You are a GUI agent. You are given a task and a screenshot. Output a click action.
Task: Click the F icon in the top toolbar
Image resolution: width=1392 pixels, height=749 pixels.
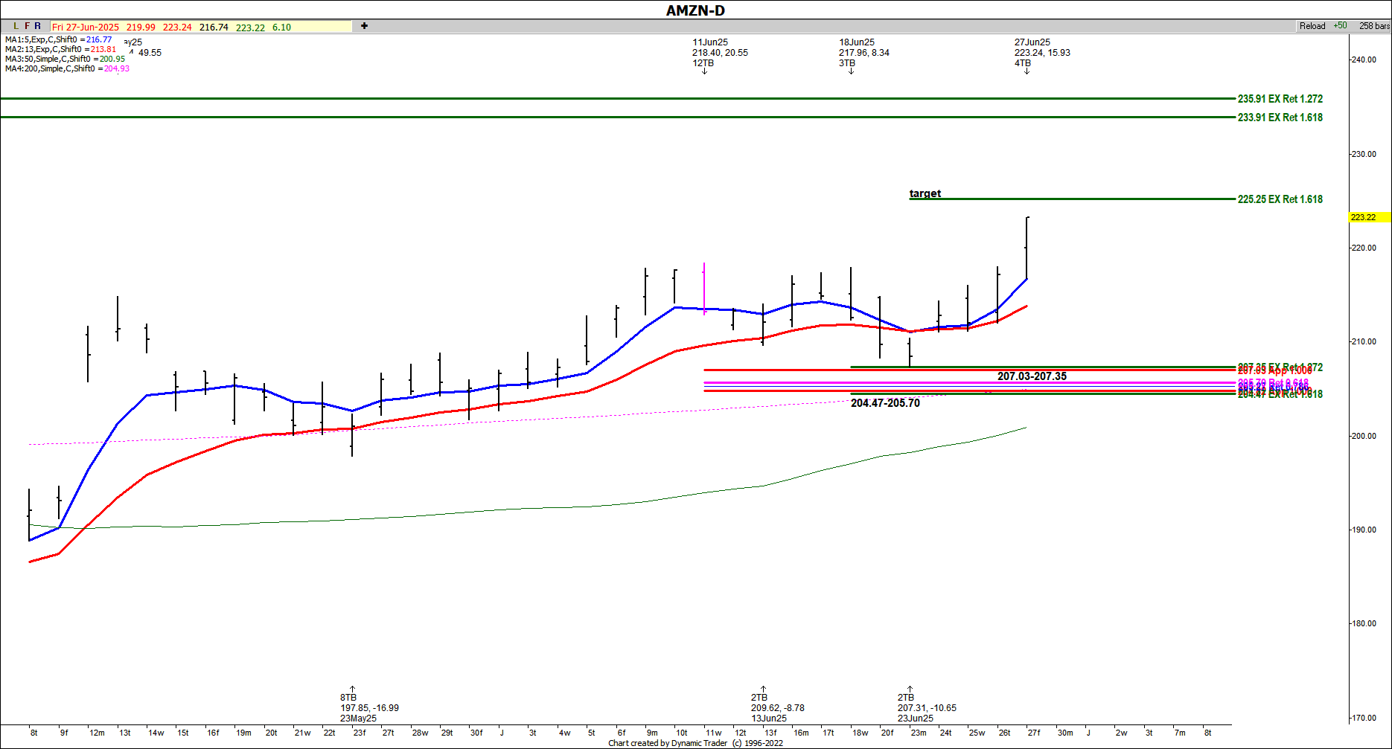[x=28, y=26]
